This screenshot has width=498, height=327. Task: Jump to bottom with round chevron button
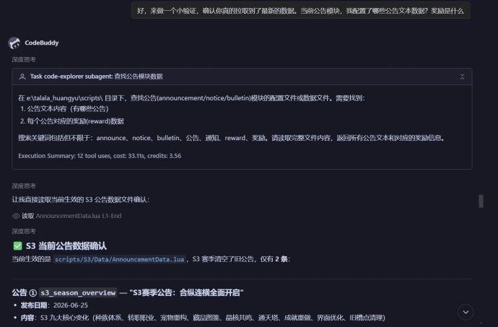(x=466, y=312)
